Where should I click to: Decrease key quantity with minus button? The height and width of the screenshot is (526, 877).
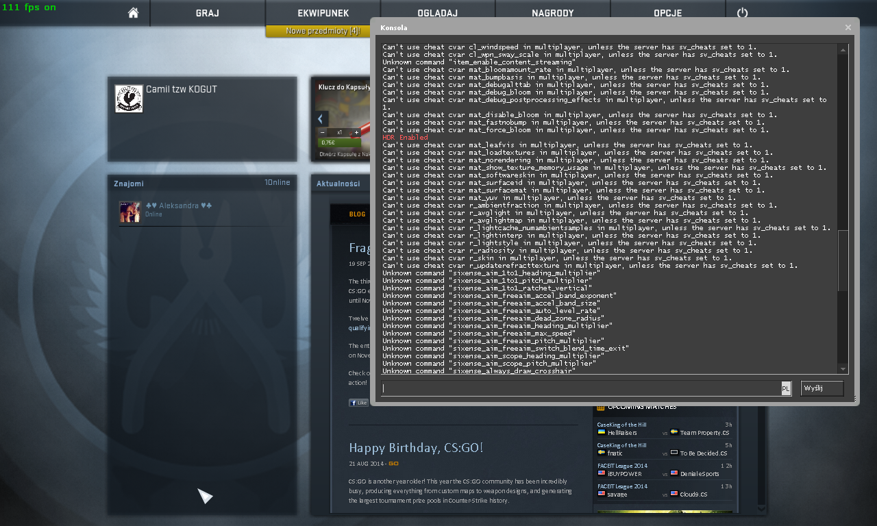pyautogui.click(x=323, y=132)
